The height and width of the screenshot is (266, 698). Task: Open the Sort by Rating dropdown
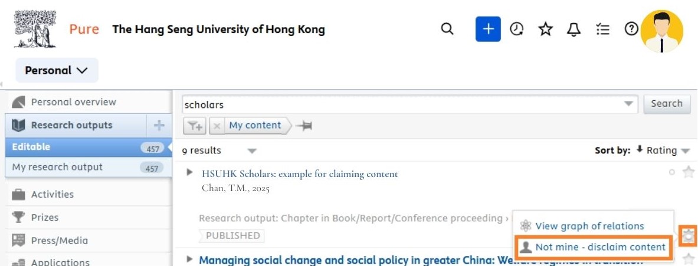[x=662, y=150]
